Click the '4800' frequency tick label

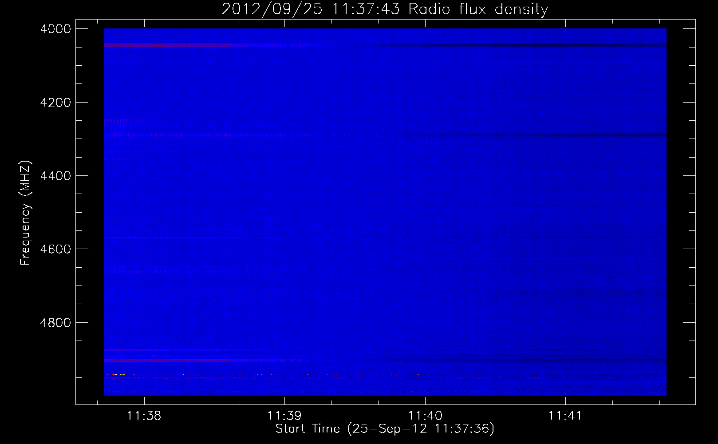pyautogui.click(x=55, y=323)
